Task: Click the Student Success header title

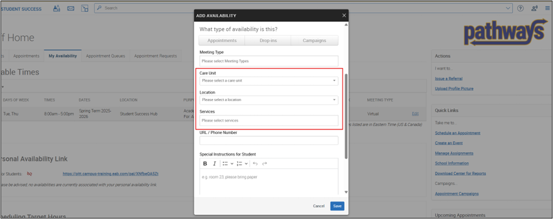Action: [21, 9]
